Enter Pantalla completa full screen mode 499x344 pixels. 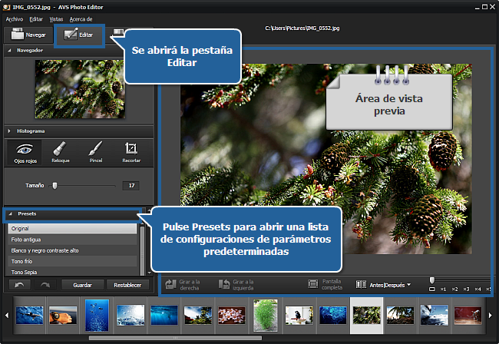(324, 284)
